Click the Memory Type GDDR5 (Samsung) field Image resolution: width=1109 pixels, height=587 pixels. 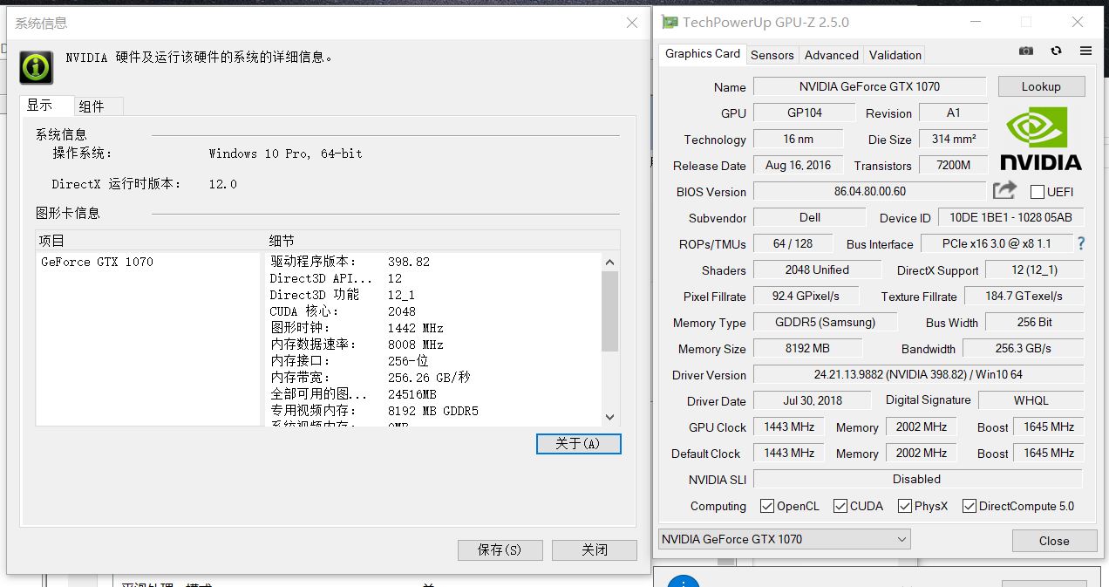tap(825, 322)
